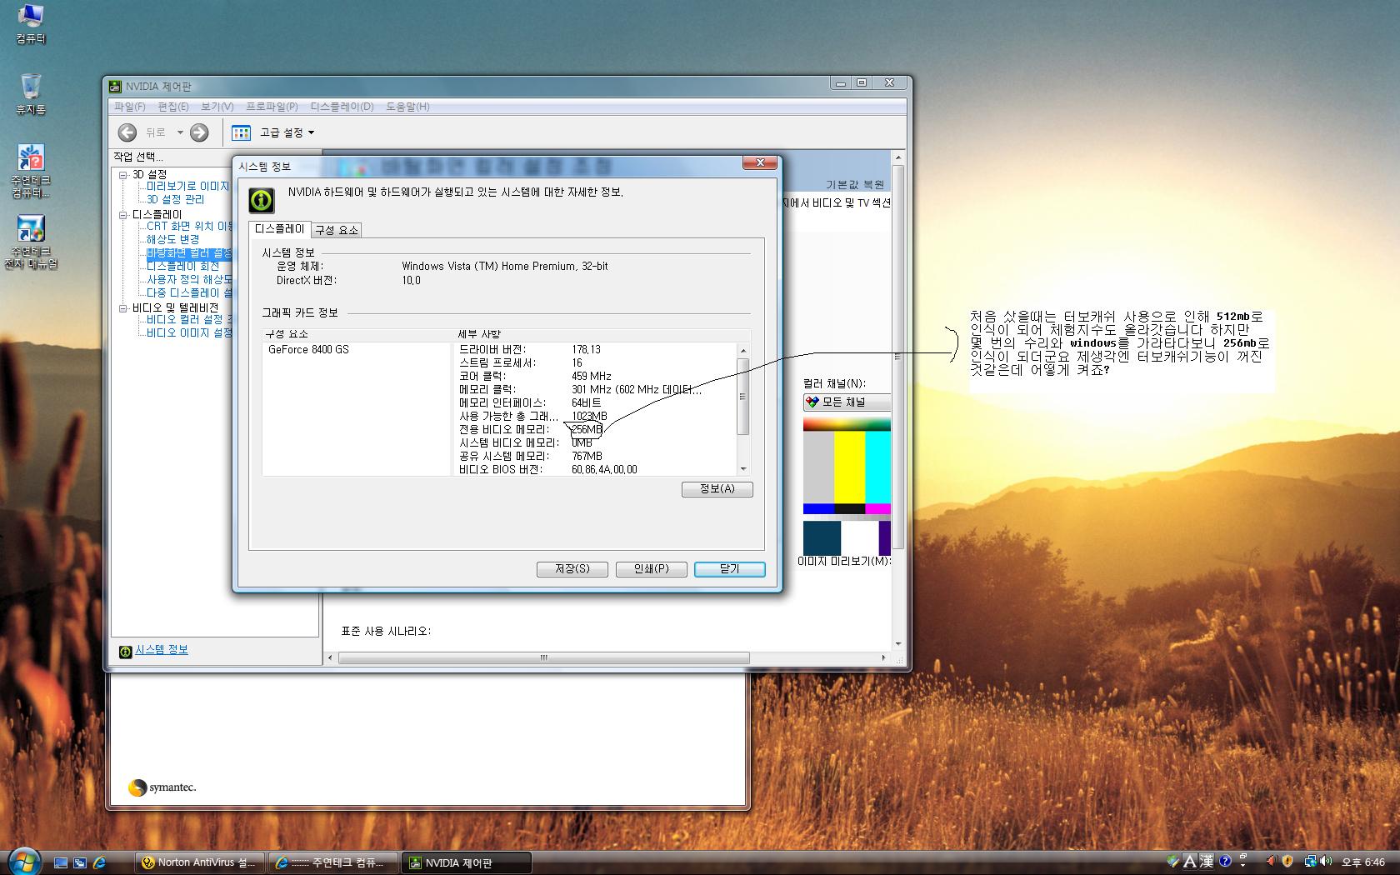Click the back arrow in NVIDIA toolbar
The image size is (1400, 875).
pyautogui.click(x=127, y=132)
